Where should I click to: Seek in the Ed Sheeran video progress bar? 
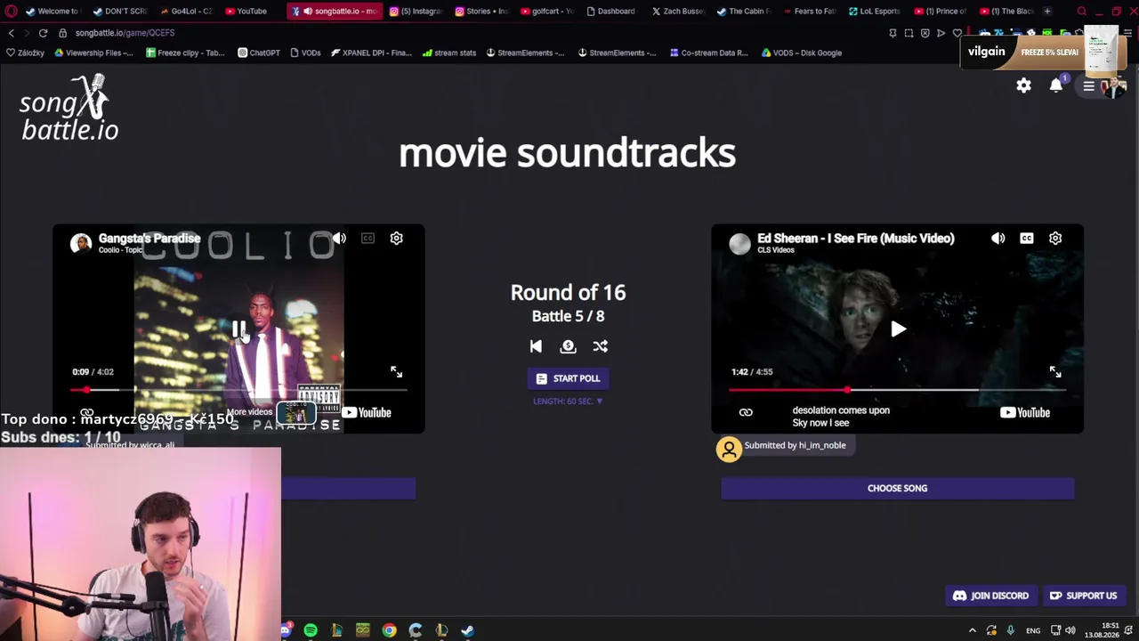[897, 390]
